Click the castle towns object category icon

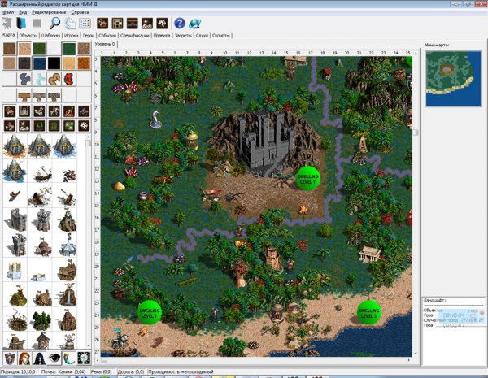tap(24, 111)
